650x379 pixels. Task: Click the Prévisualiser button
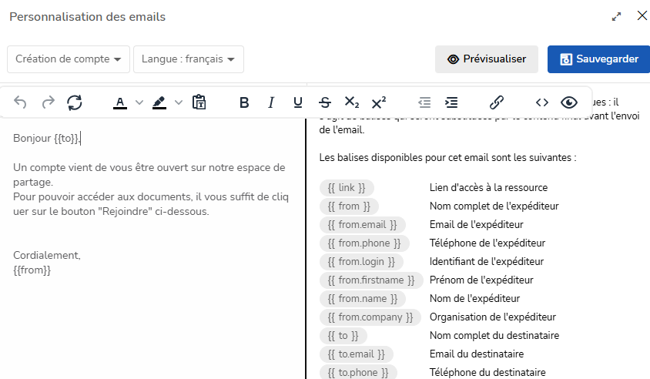[x=487, y=59]
